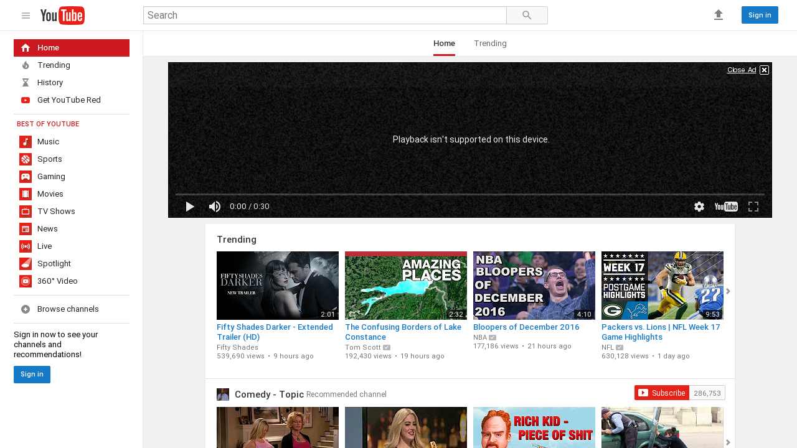Open Tom Scott channel link

tap(363, 347)
